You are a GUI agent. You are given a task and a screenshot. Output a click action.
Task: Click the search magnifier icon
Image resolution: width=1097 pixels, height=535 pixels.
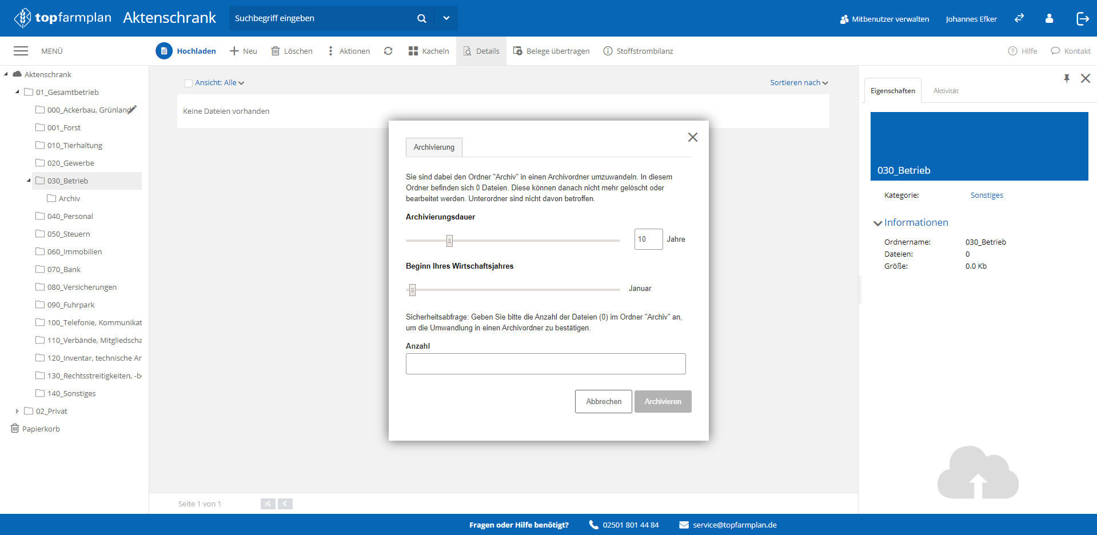click(422, 18)
